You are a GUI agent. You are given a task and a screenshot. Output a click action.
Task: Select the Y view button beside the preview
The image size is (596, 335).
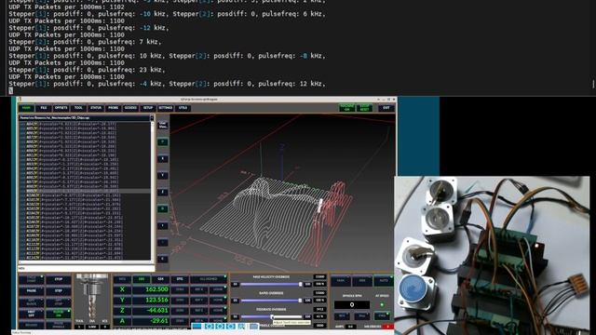coord(163,176)
